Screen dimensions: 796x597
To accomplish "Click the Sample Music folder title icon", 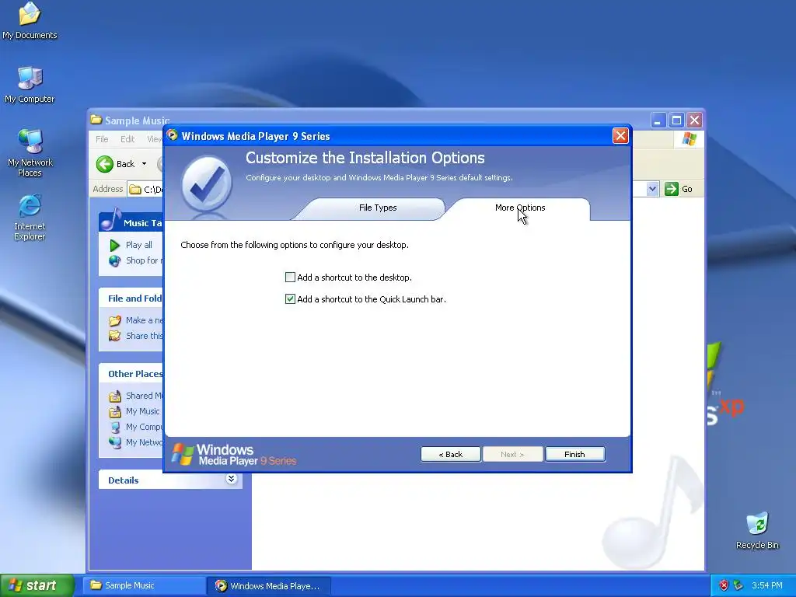I will [x=96, y=120].
